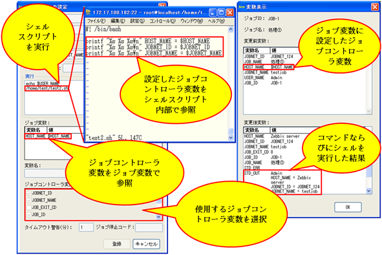Click the printf line with $JOBNET_NAME in terminal
Image resolution: width=382 pixels, height=255 pixels.
point(154,53)
